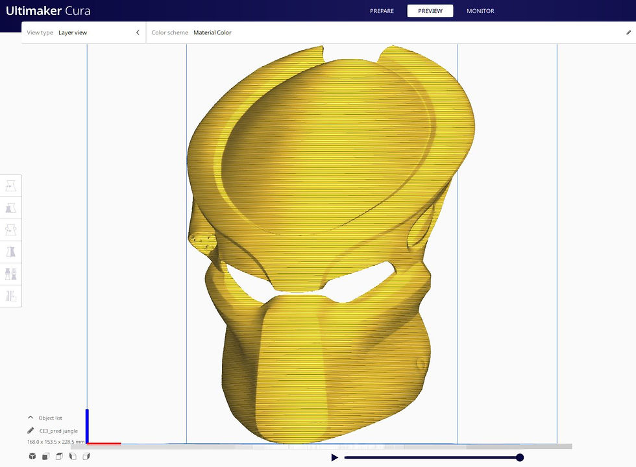Select the PREVIEW stage tab
This screenshot has height=467, width=636.
[430, 11]
